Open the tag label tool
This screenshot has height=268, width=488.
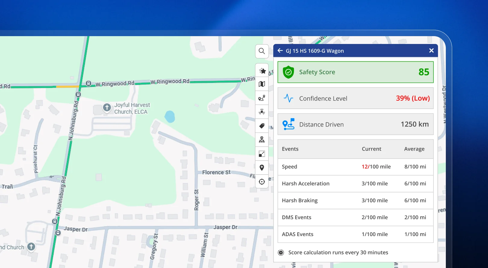point(262,126)
